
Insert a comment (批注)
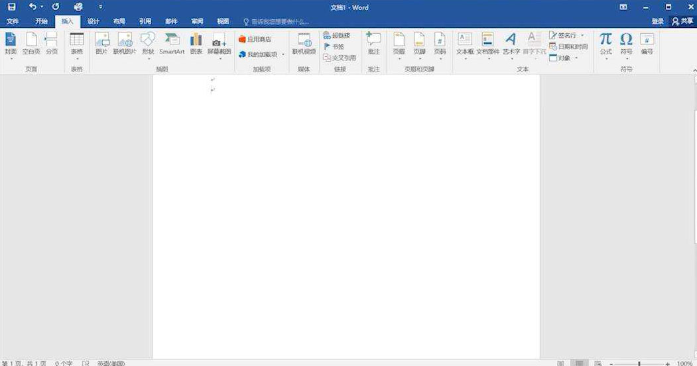pyautogui.click(x=373, y=44)
